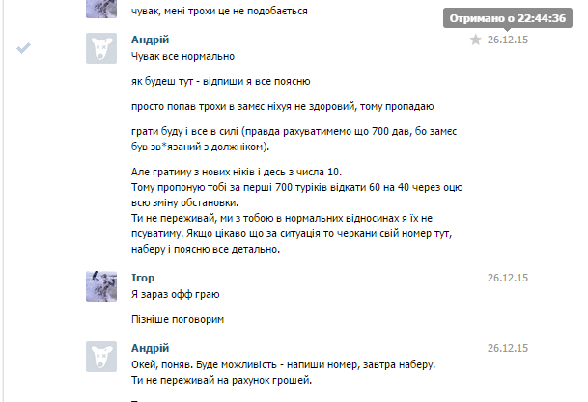Open Андрій's dog avatar above 'Чувак все нормально'
The image size is (588, 402).
(101, 48)
